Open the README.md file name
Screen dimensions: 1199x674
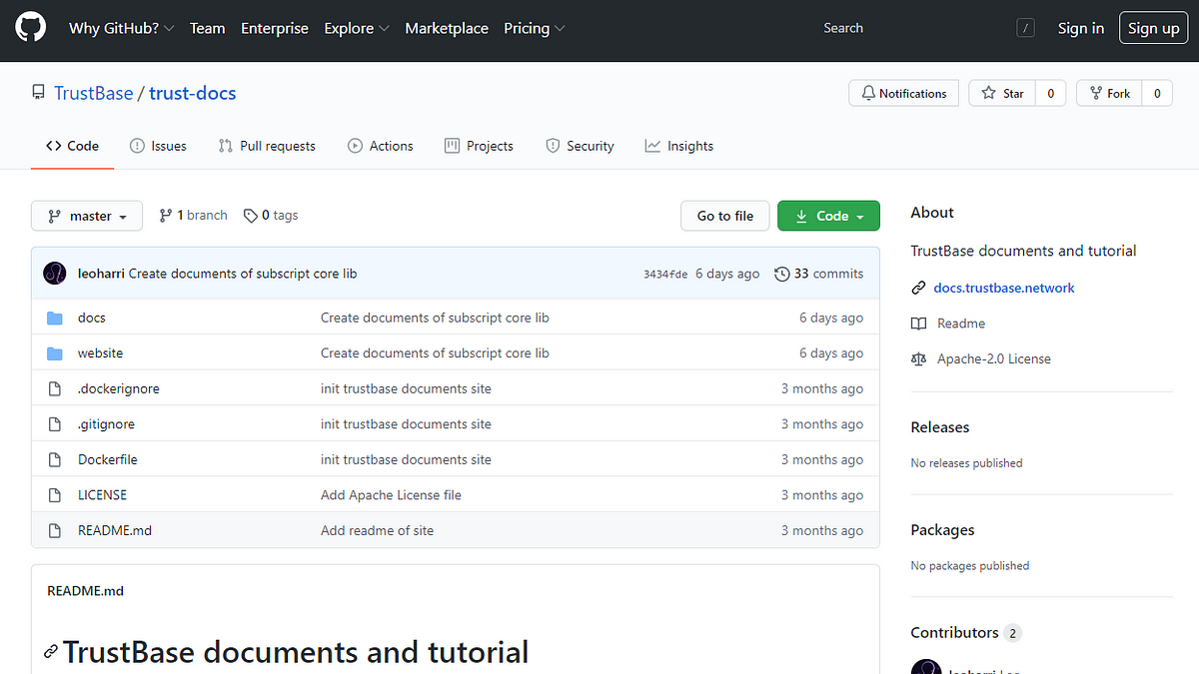[x=115, y=530]
